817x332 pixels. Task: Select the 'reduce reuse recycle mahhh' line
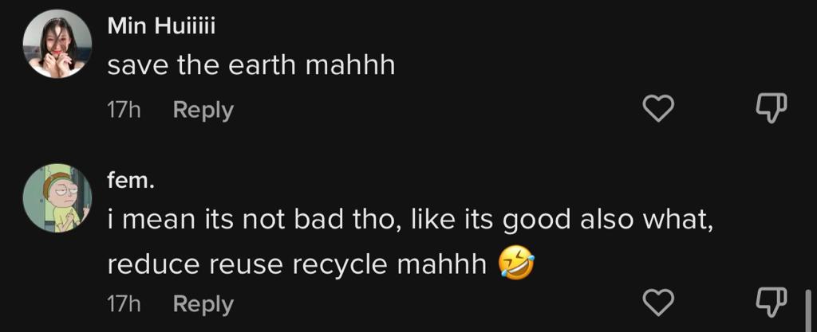pyautogui.click(x=297, y=265)
